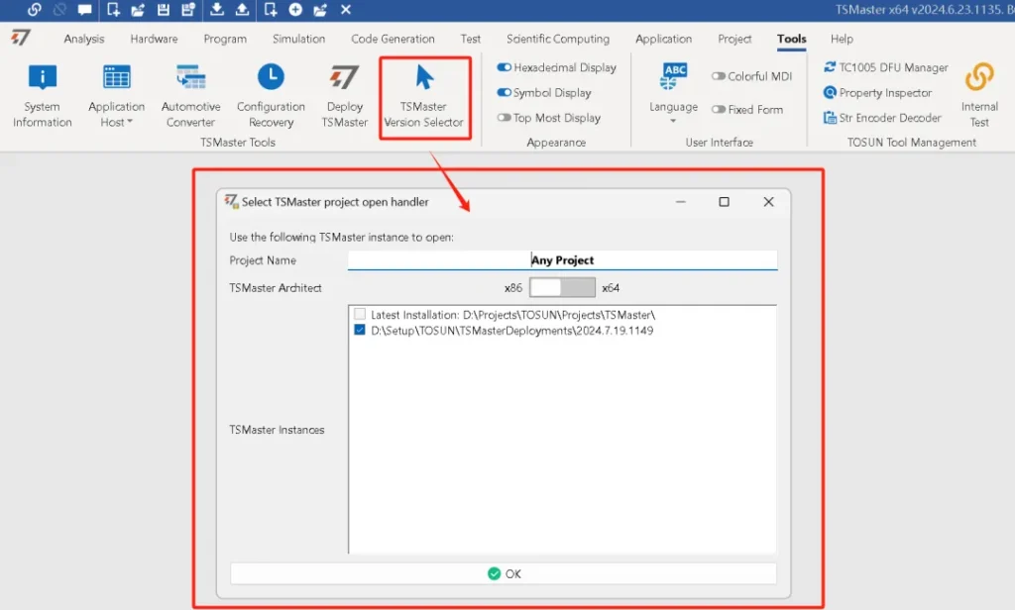Open the Code Generation tab

click(x=393, y=40)
